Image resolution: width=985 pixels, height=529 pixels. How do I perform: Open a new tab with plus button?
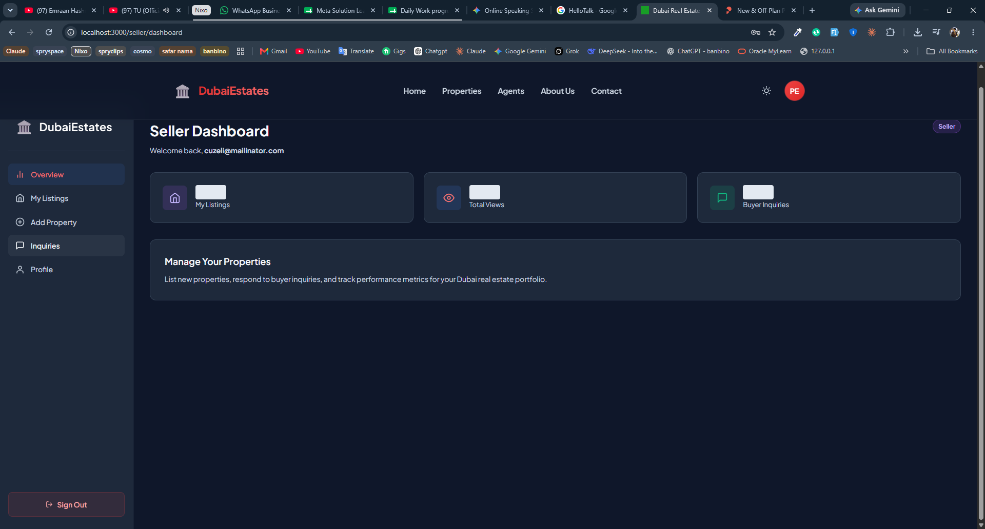coord(812,10)
